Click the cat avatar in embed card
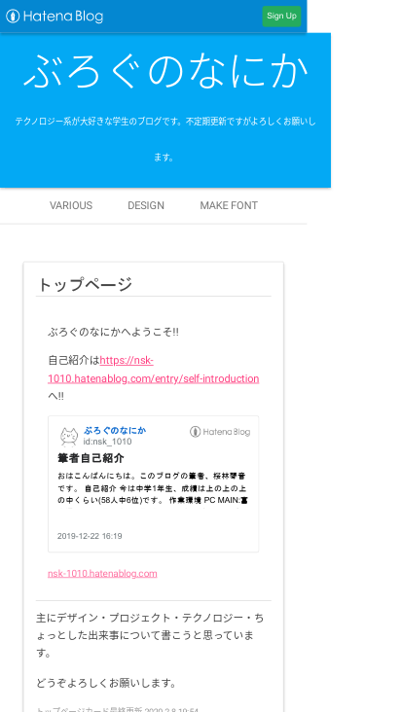Screen dimensions: 401x712 (69, 437)
